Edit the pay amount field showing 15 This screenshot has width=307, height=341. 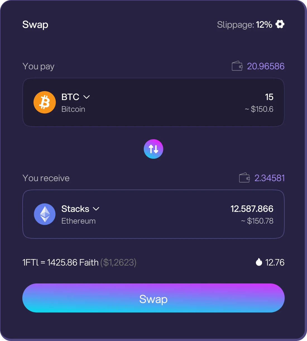coord(269,97)
